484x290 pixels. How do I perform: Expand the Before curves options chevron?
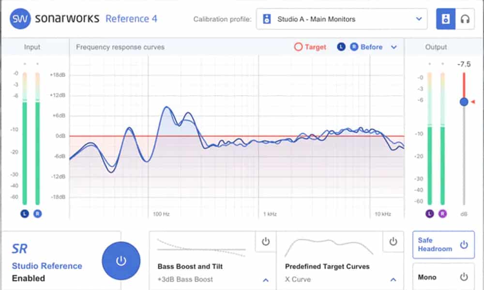(x=394, y=47)
